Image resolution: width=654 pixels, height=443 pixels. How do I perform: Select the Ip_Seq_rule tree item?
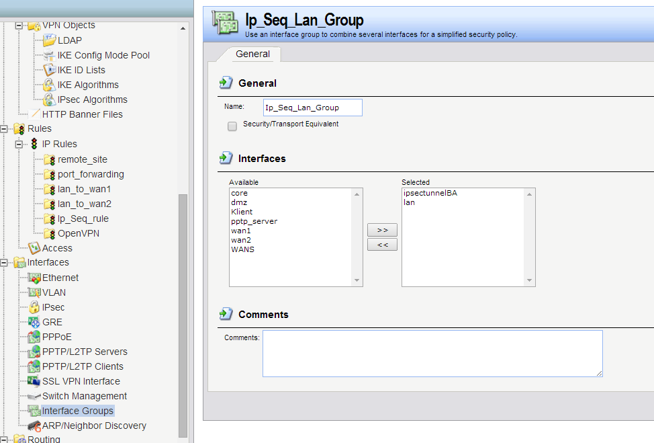[x=83, y=218]
